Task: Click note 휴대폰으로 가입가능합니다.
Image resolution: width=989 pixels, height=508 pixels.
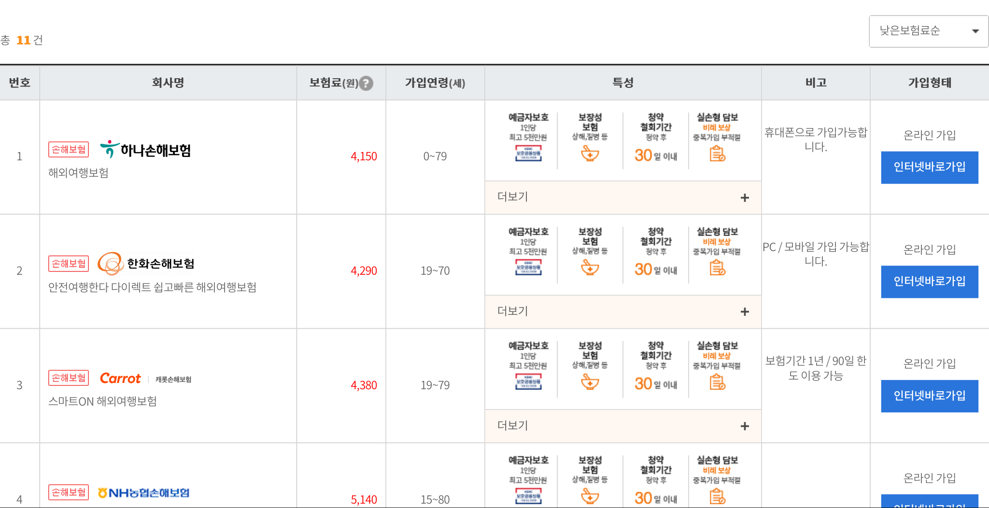Action: coord(816,140)
